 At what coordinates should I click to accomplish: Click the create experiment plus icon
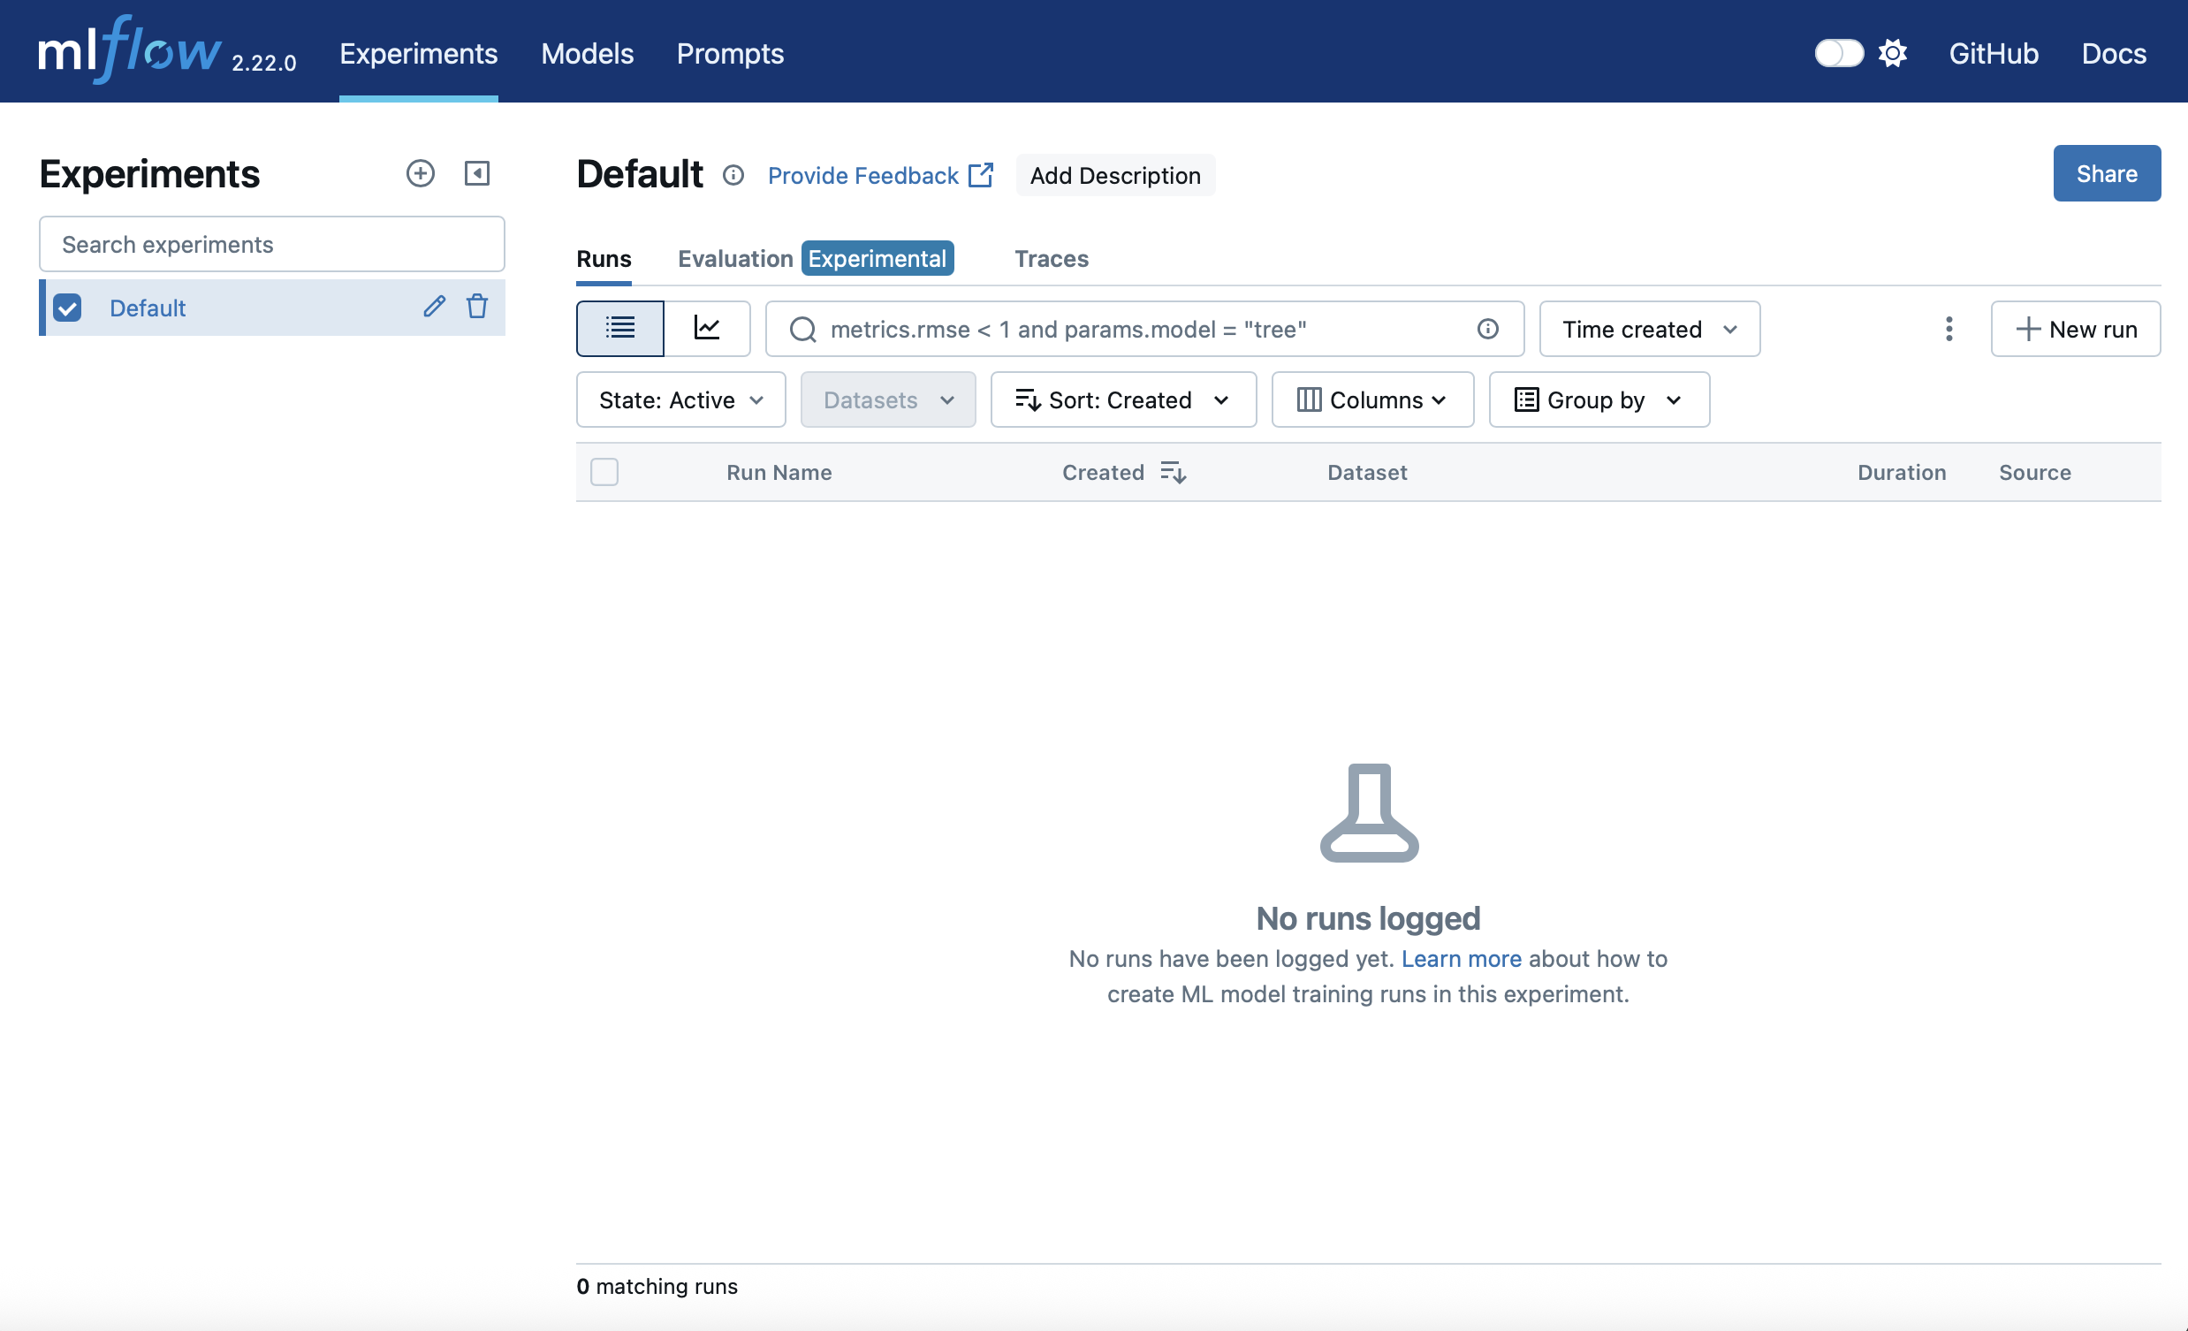pyautogui.click(x=420, y=173)
